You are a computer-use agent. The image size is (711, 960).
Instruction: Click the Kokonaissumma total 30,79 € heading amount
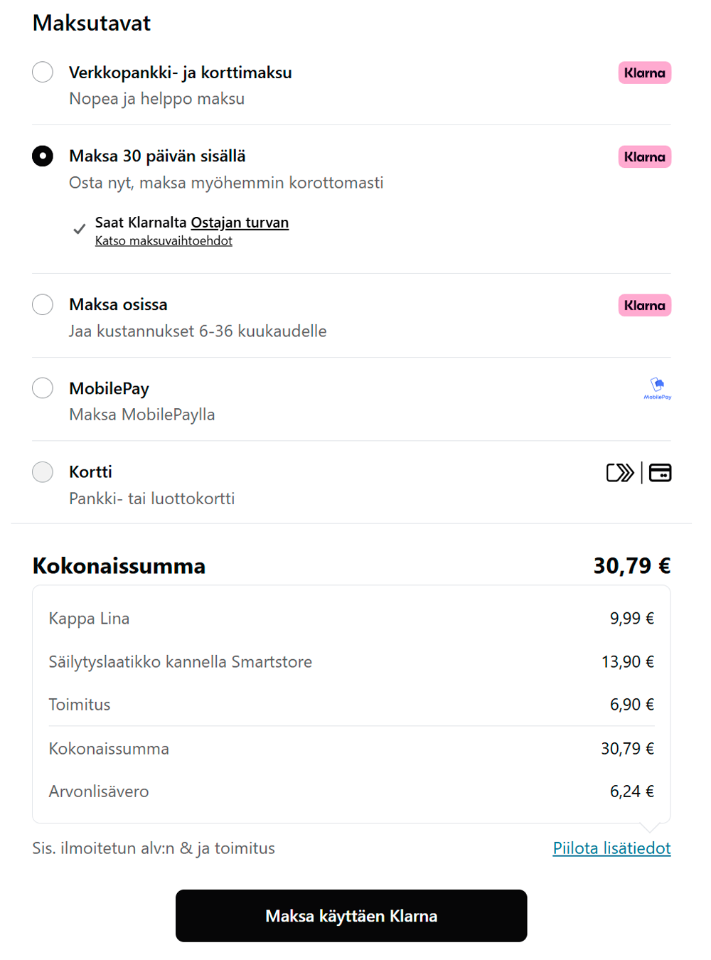631,565
